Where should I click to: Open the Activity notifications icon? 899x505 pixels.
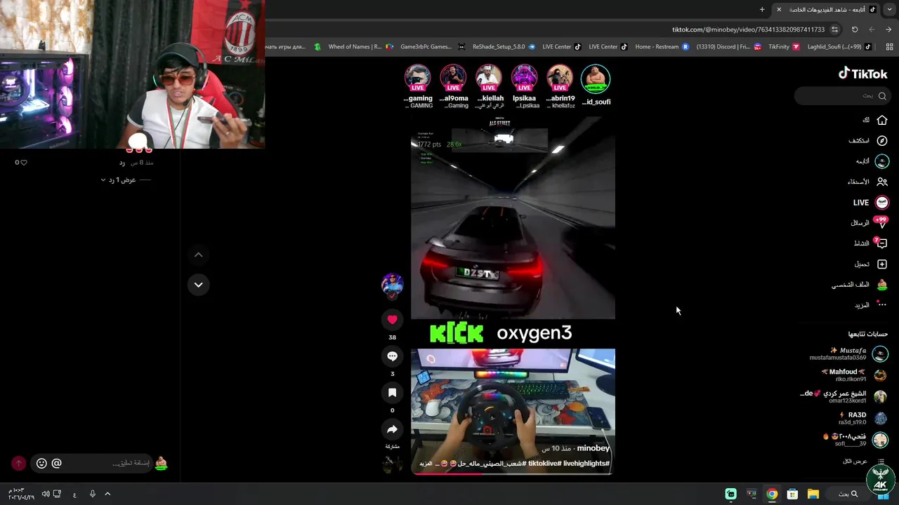[x=881, y=243]
